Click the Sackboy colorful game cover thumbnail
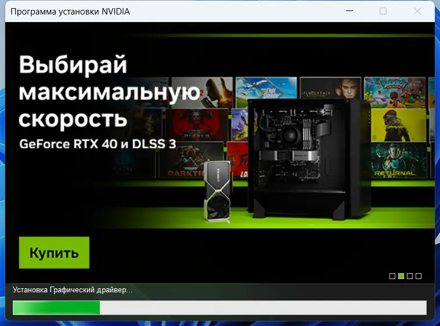 tap(395, 92)
